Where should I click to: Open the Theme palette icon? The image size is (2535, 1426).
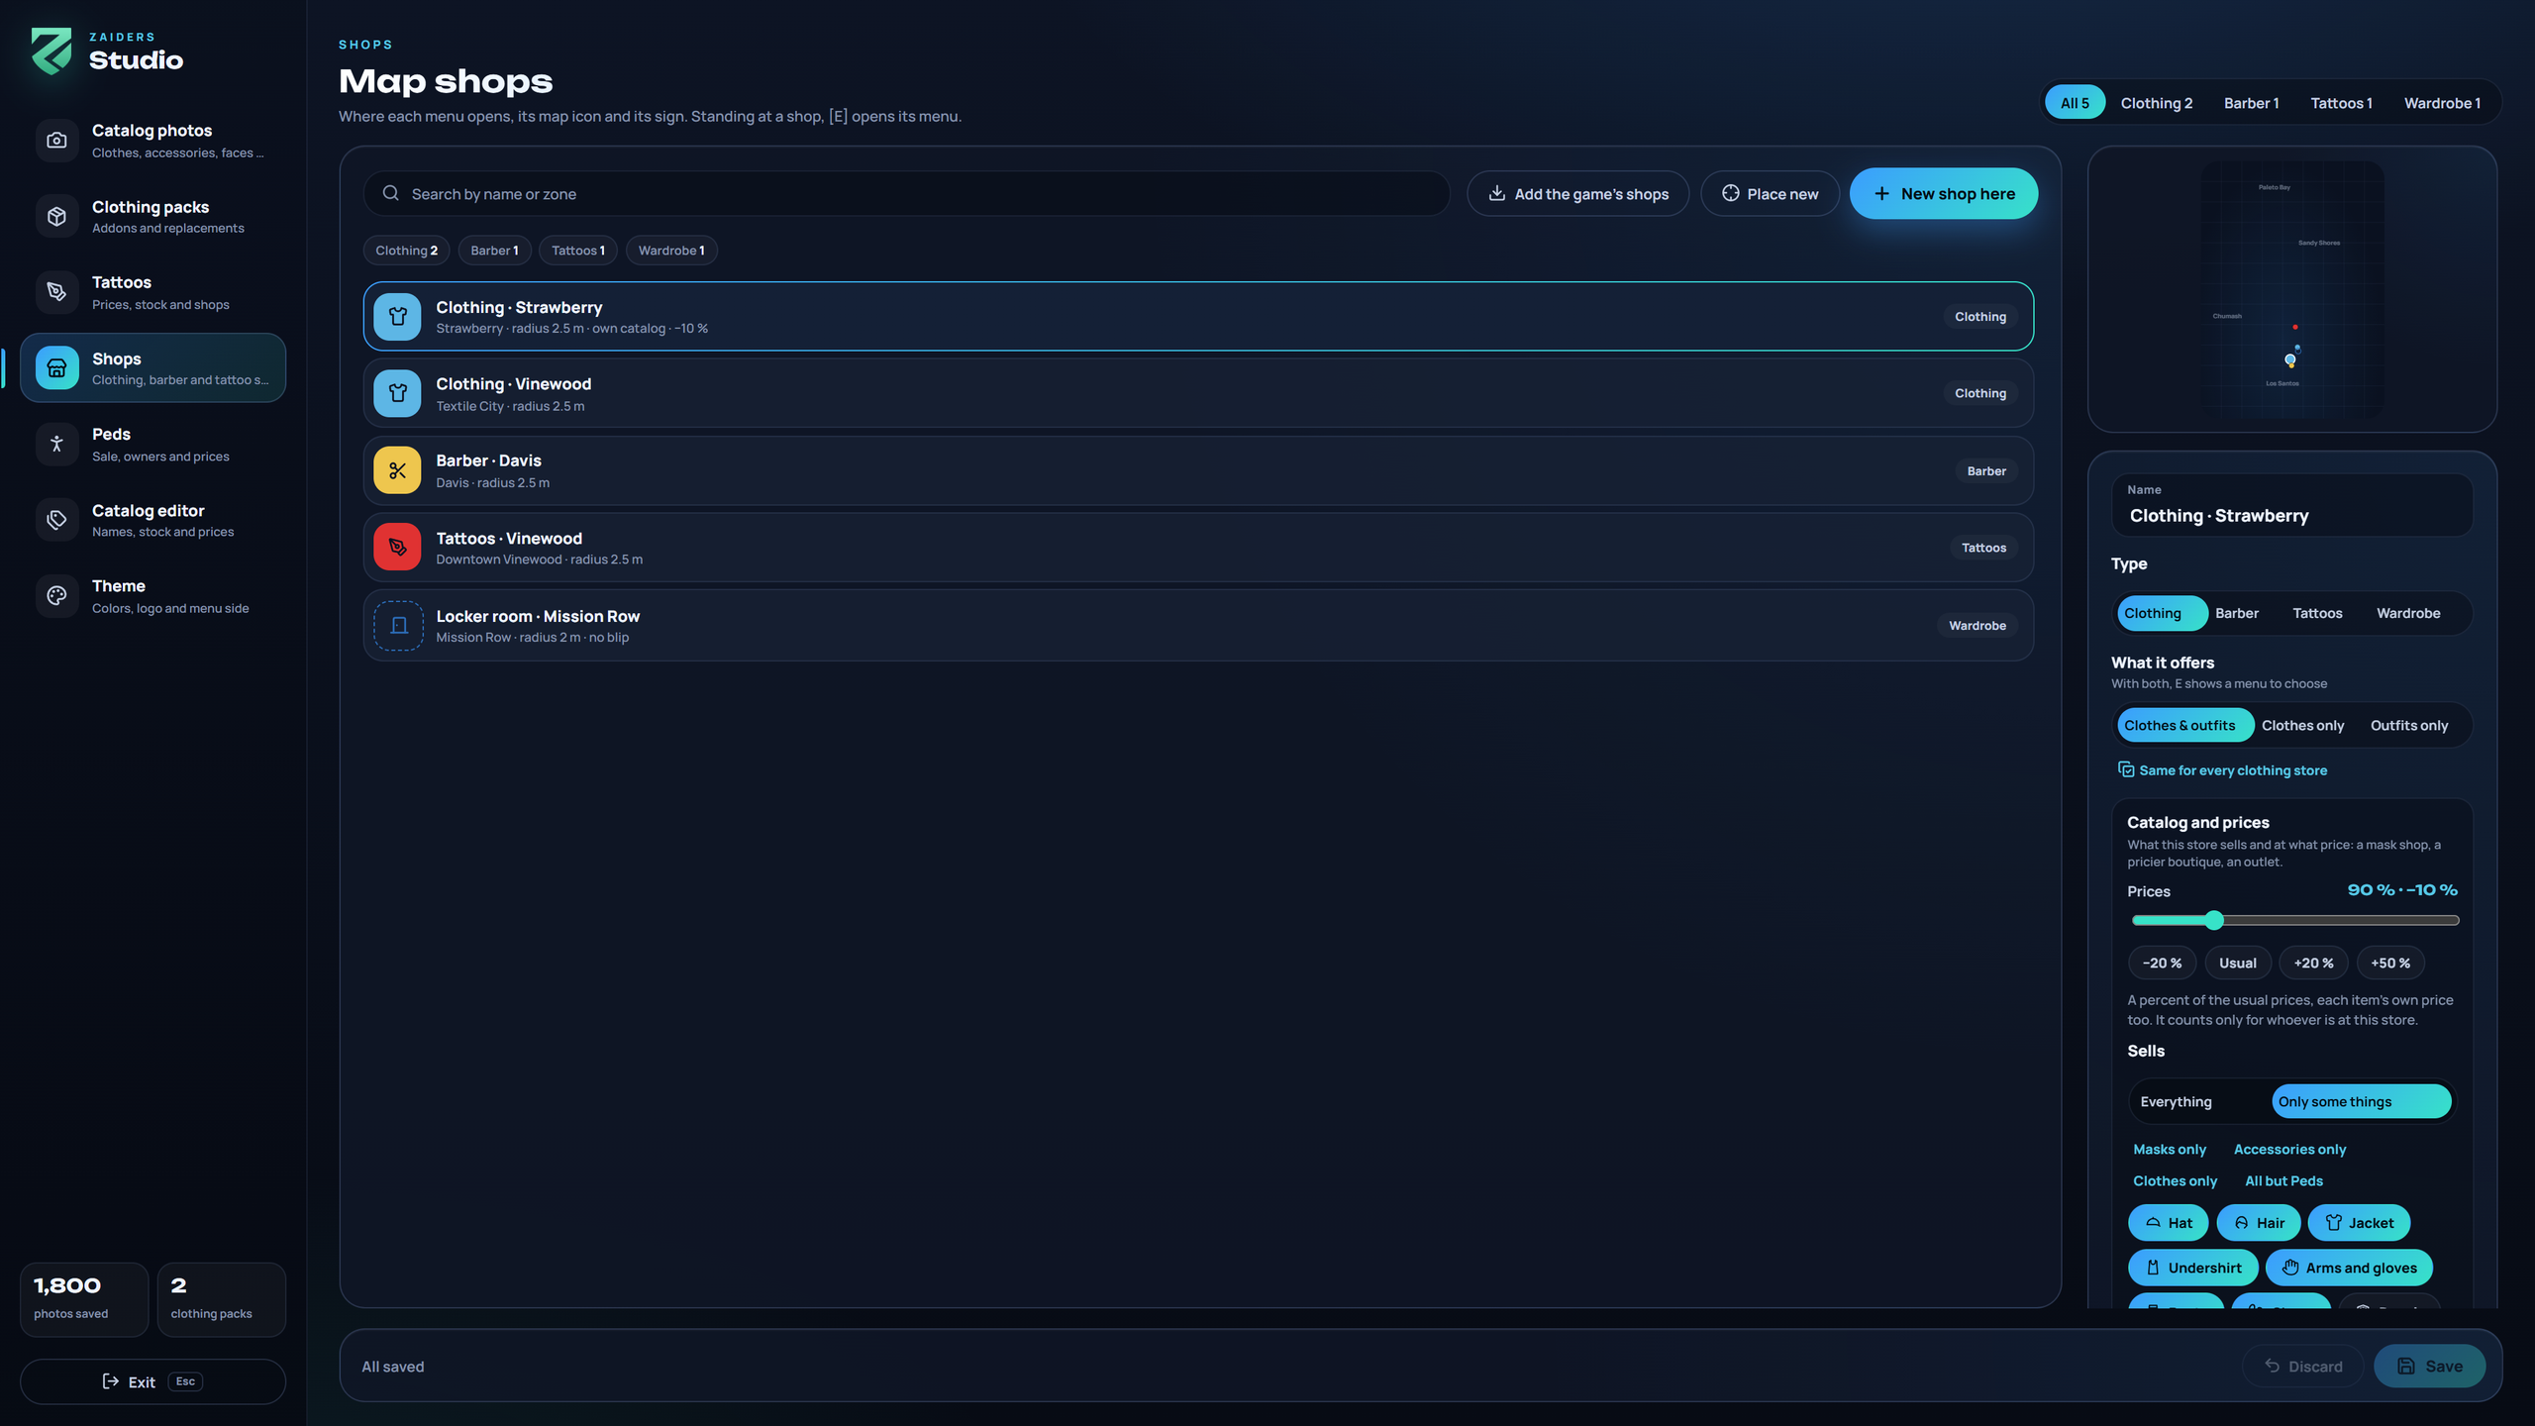[x=56, y=596]
